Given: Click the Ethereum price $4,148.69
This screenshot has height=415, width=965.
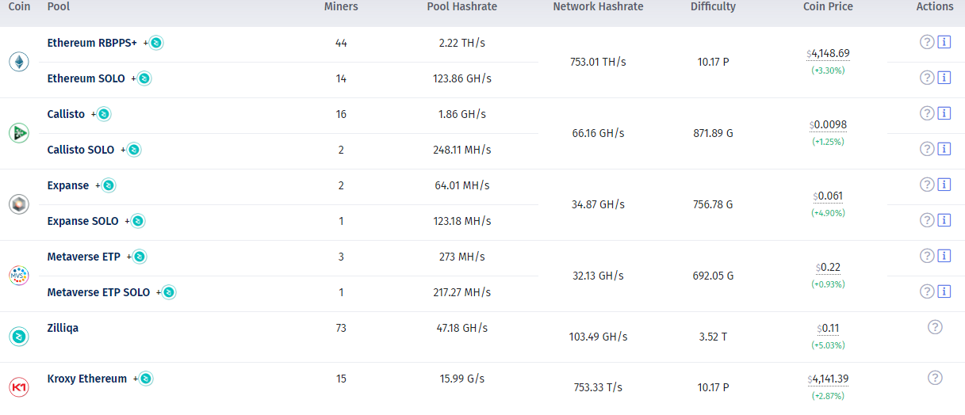Looking at the screenshot, I should point(829,54).
